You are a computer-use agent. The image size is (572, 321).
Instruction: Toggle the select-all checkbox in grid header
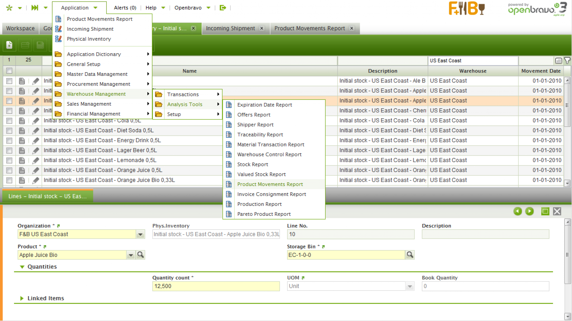(x=9, y=71)
